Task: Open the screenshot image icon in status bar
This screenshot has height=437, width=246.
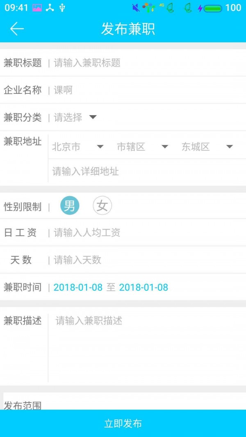Action: (x=36, y=7)
